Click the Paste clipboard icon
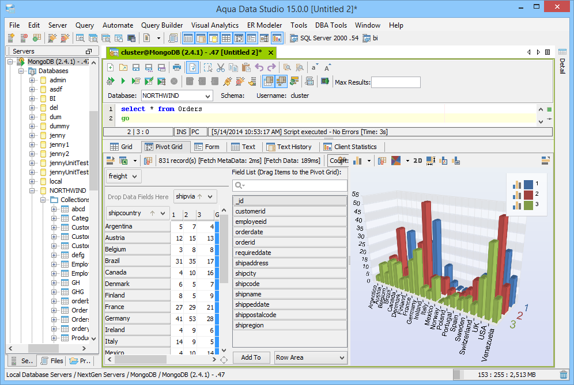This screenshot has width=574, height=385. (246, 67)
